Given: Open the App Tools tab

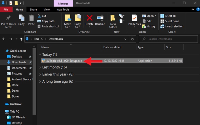Looking at the screenshot, I should (x=63, y=9).
